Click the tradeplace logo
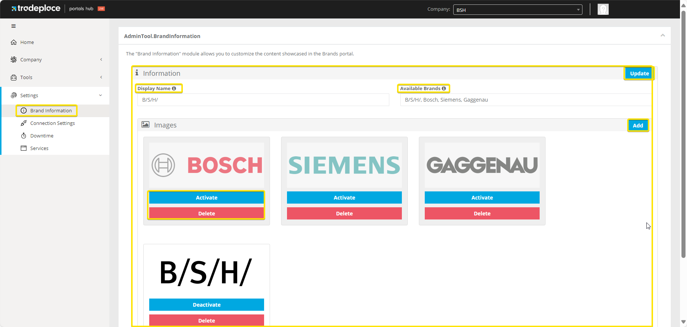Screen dimensions: 687x327 tap(36, 8)
